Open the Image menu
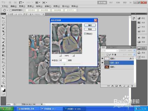 coord(22,6)
